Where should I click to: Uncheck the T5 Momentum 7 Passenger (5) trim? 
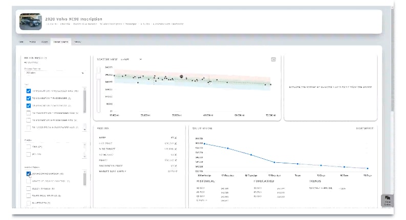tap(29, 98)
